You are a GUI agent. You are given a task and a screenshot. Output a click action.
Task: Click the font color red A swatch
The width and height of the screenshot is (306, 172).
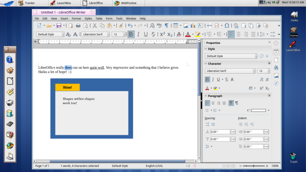188,34
